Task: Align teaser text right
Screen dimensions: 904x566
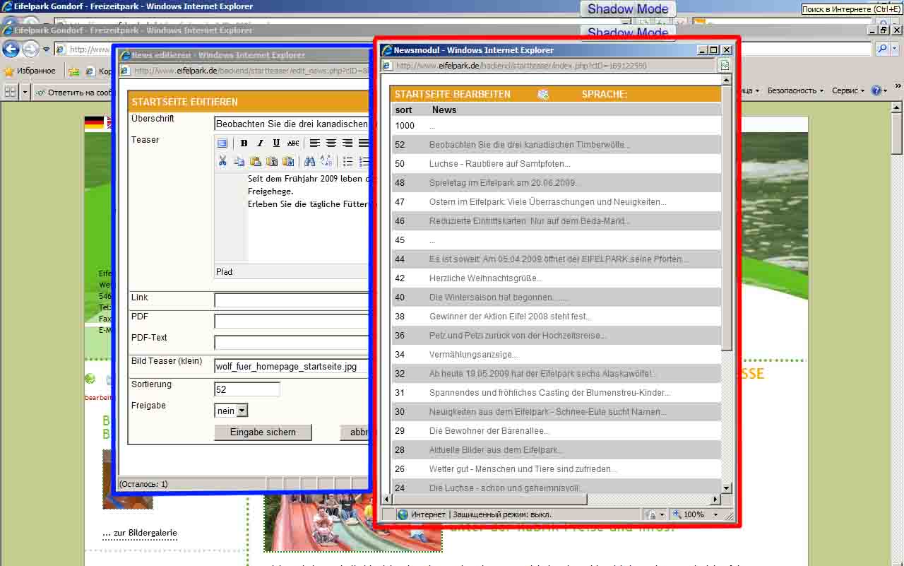Action: [347, 143]
